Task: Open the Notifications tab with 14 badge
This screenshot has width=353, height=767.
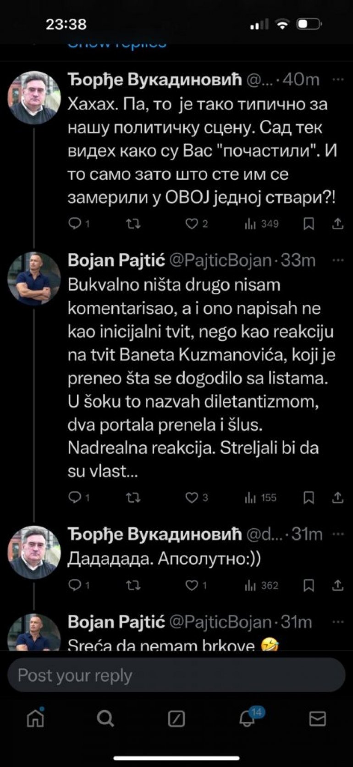Action: (x=248, y=718)
